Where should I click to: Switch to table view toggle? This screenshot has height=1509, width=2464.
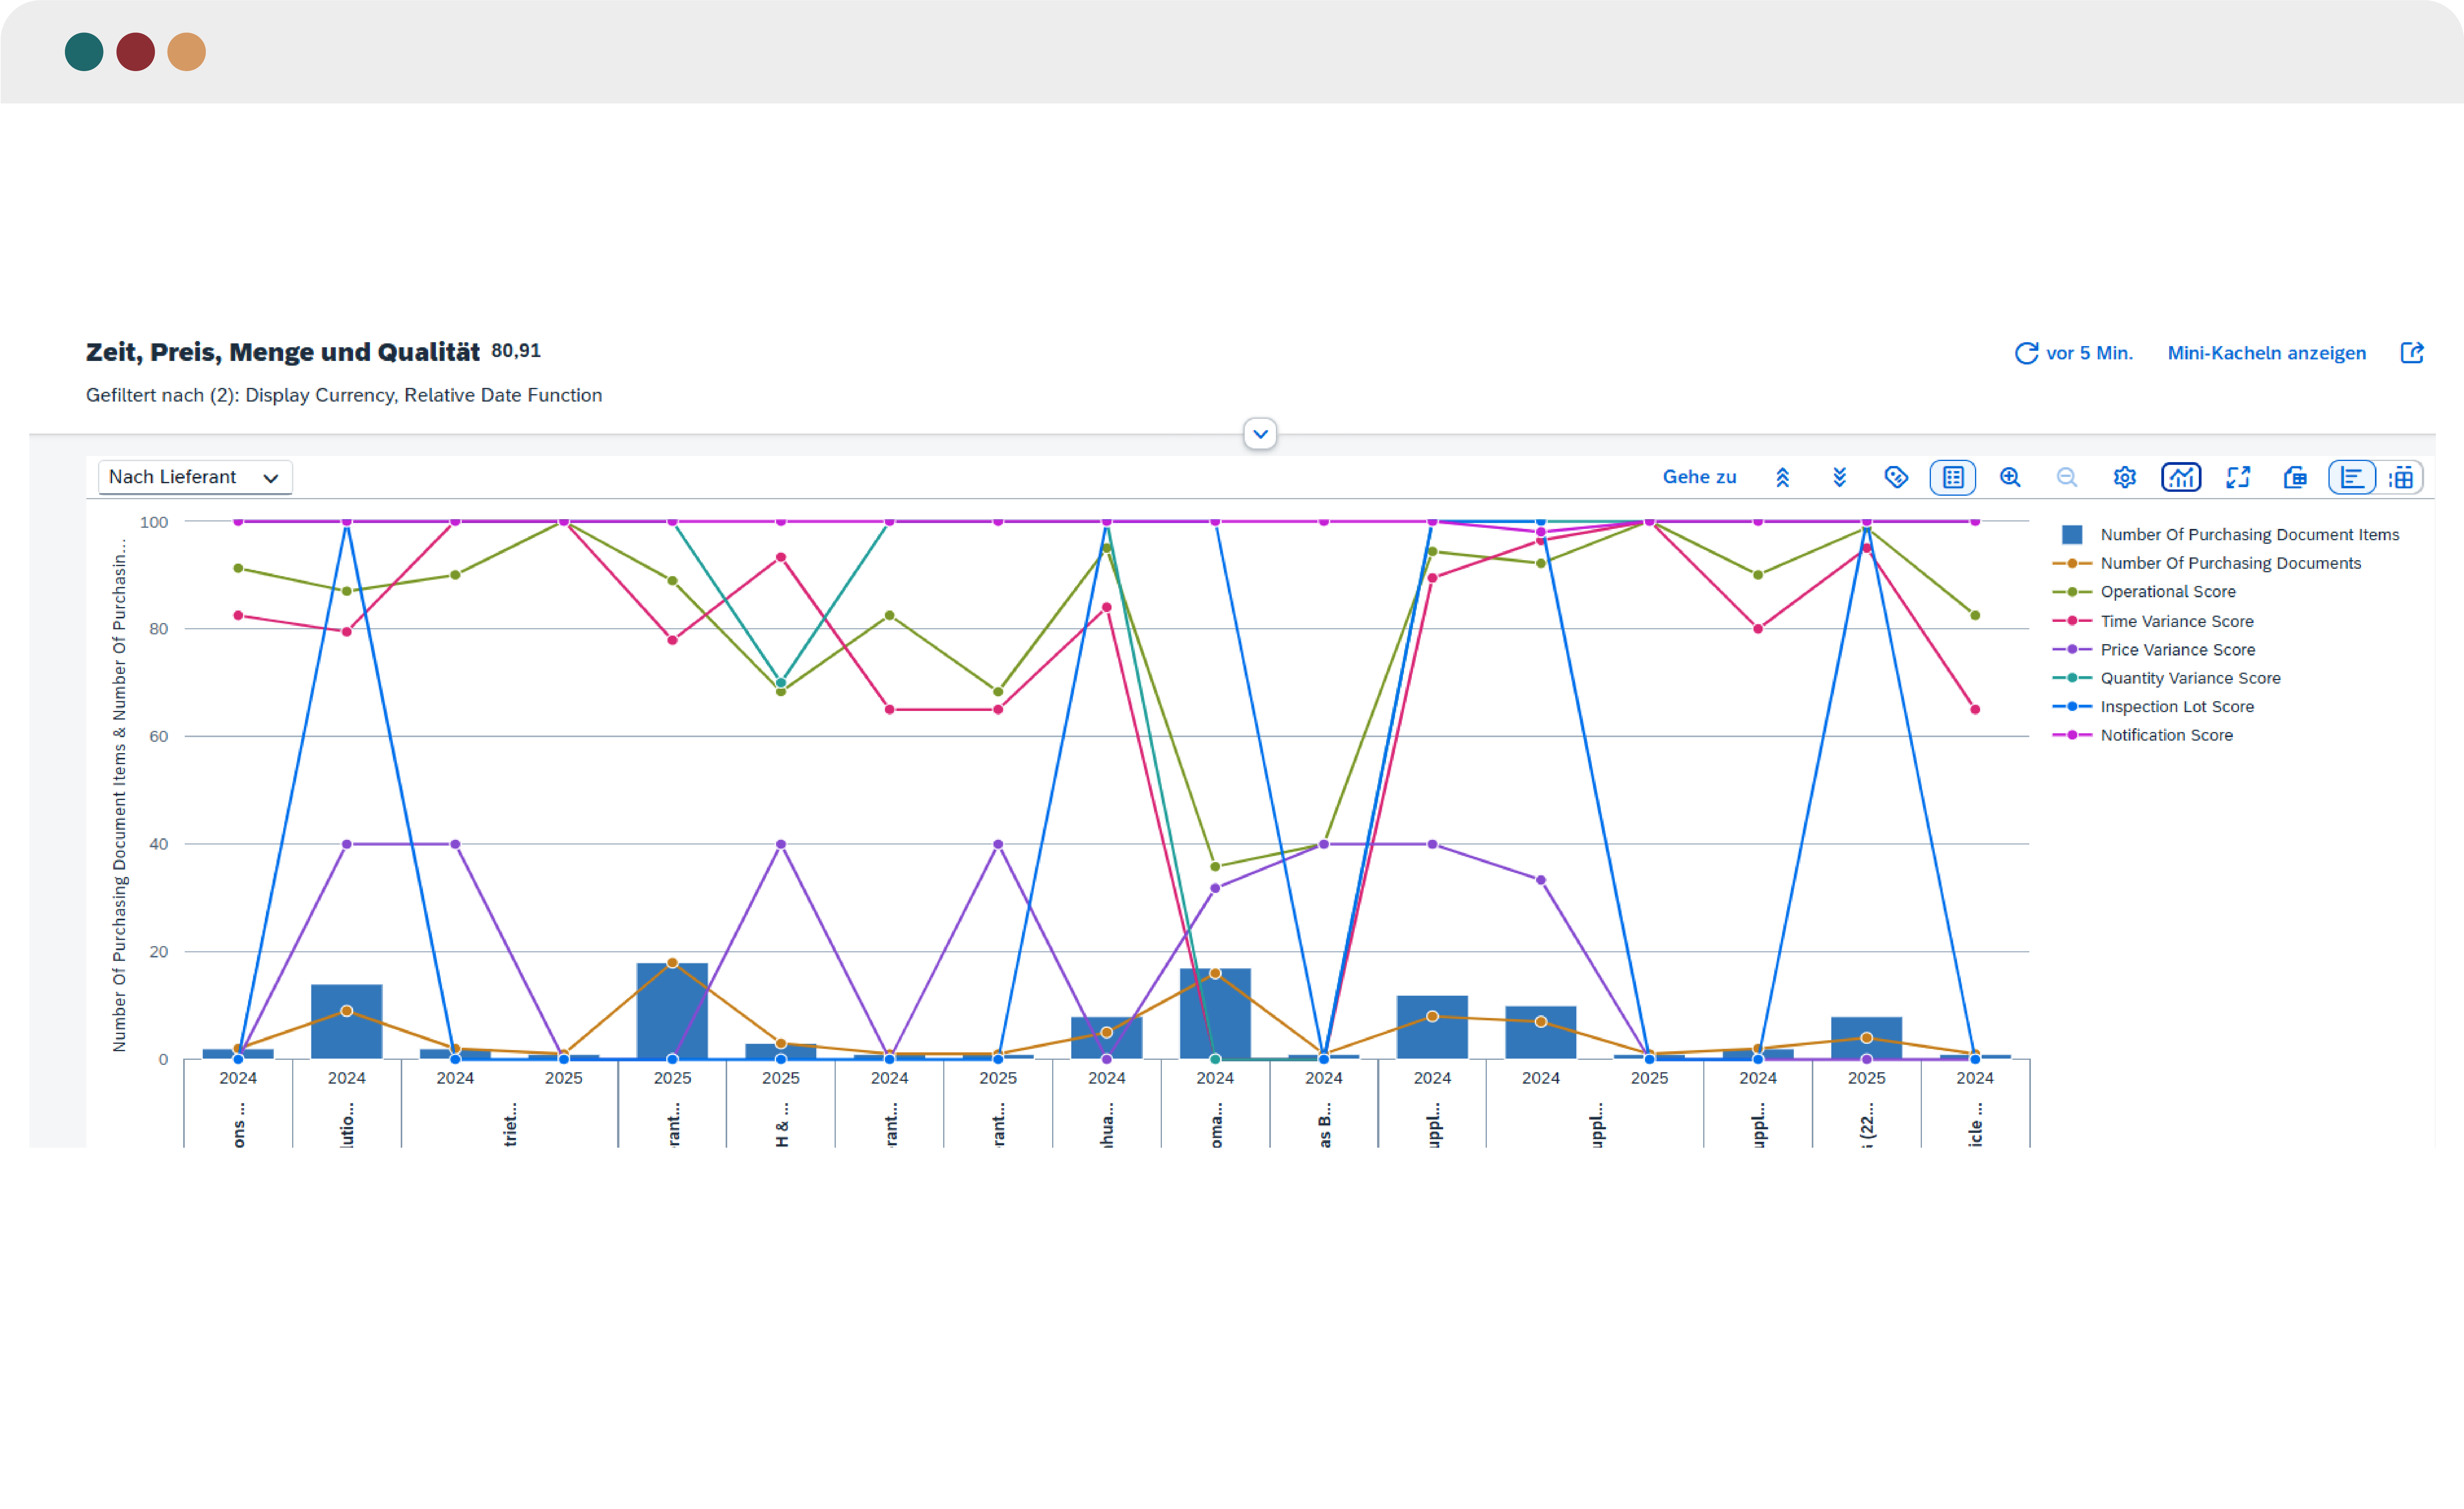click(x=2401, y=478)
